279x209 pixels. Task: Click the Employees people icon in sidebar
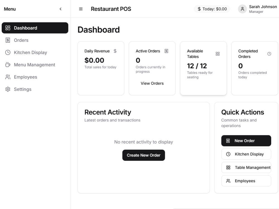pyautogui.click(x=8, y=77)
